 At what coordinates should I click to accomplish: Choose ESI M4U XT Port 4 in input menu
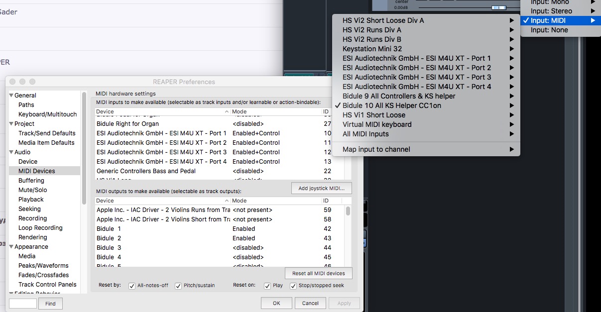(426, 87)
